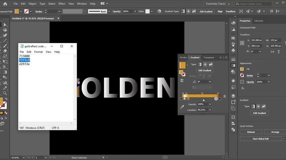Open the Artboards panel icon in dock
The width and height of the screenshot is (286, 160).
(233, 108)
